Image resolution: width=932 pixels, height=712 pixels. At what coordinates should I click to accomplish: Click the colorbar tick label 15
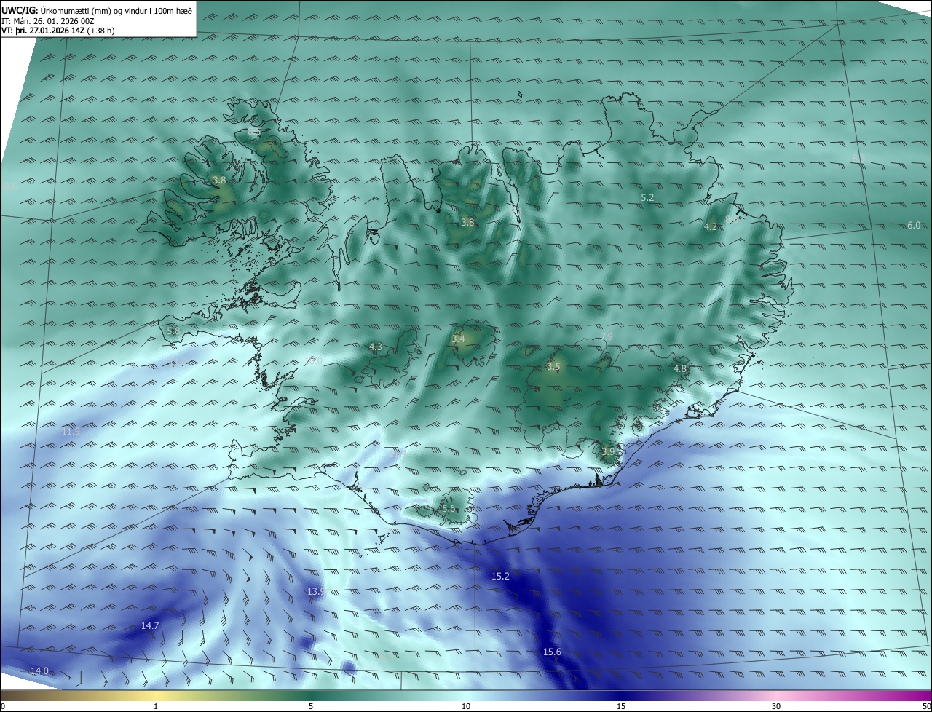[621, 706]
